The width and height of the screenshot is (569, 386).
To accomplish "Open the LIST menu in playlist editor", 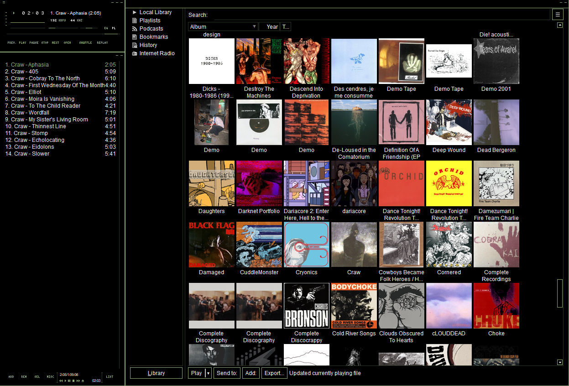I will pos(110,377).
